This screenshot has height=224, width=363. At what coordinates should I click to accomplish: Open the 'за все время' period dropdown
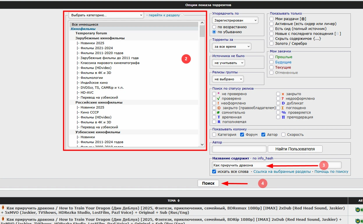point(232,47)
